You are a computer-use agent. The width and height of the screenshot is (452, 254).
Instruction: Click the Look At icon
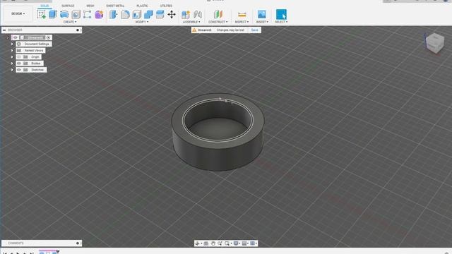pos(206,243)
